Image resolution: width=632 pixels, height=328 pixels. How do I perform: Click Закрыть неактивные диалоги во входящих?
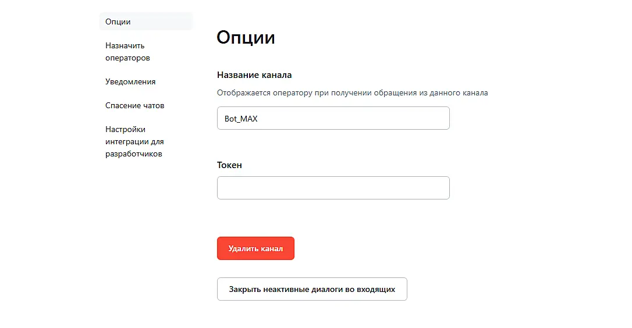(311, 289)
